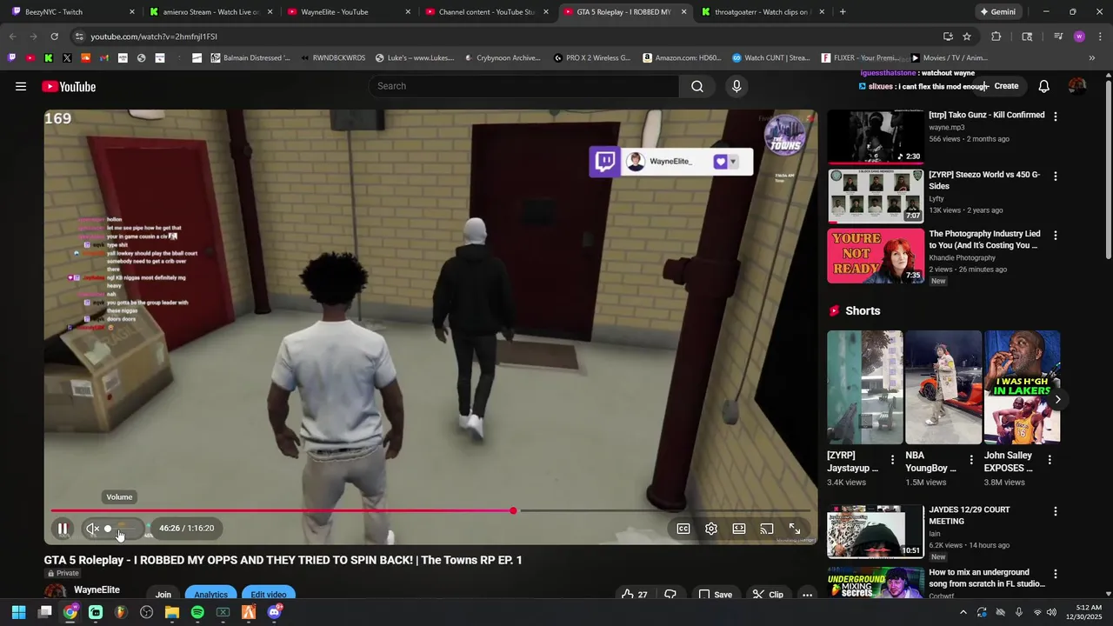Switch to throatgoaterr clips tab
Image resolution: width=1113 pixels, height=626 pixels.
[763, 12]
